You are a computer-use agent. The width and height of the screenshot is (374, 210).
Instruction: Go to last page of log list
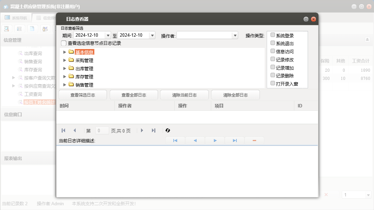(x=154, y=130)
